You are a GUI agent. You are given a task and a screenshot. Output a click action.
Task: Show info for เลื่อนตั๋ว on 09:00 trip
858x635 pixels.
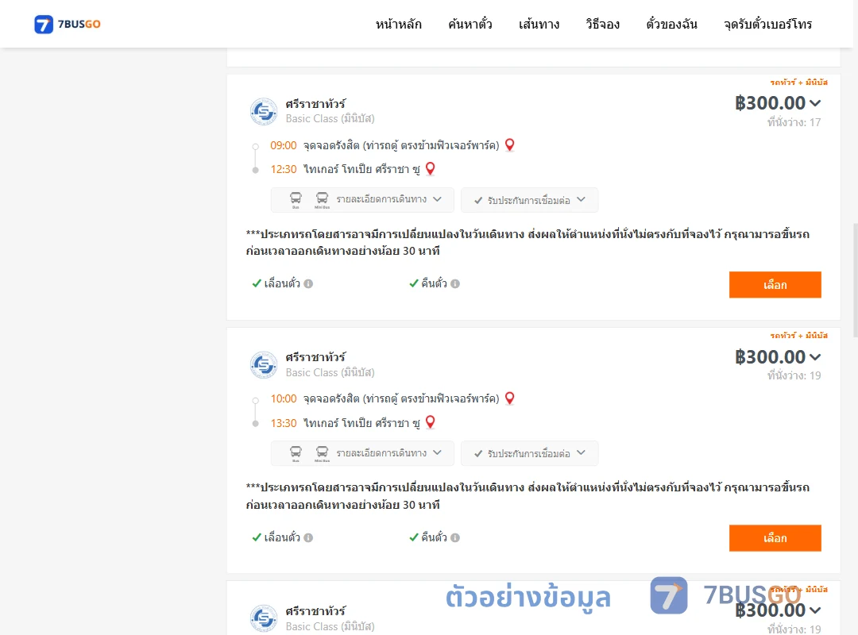pos(308,284)
